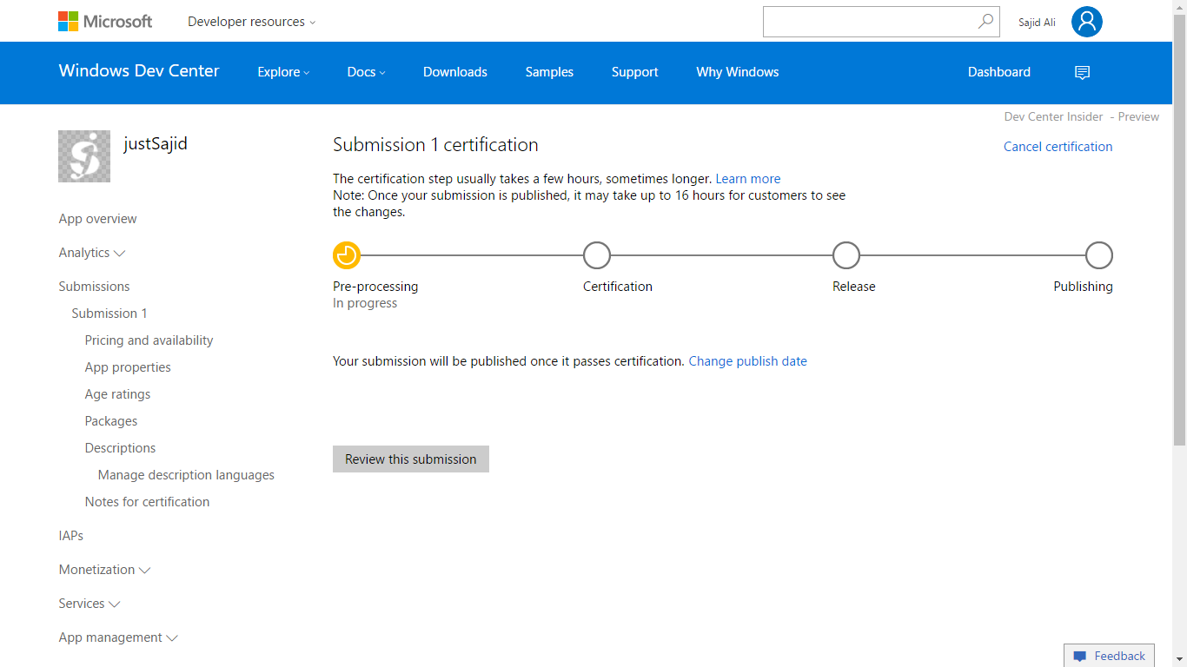Image resolution: width=1187 pixels, height=667 pixels.
Task: Expand the Monetization section
Action: point(104,570)
